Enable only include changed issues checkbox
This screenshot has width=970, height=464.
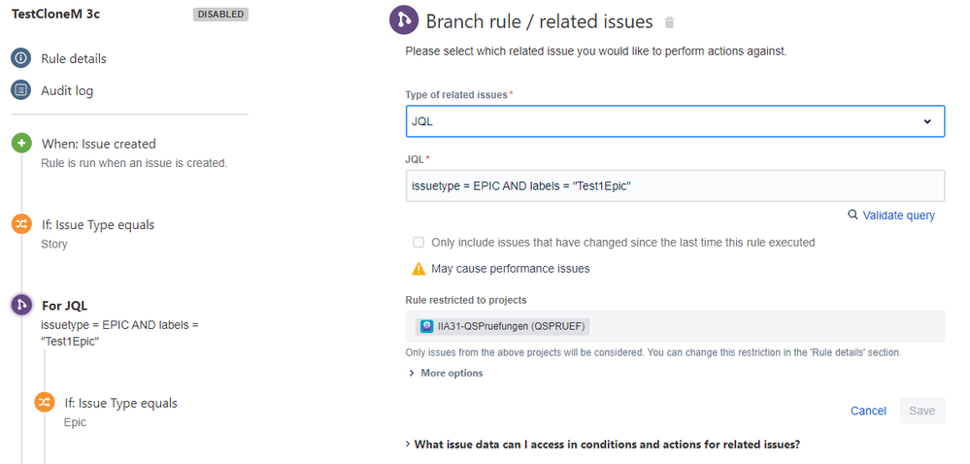click(418, 243)
